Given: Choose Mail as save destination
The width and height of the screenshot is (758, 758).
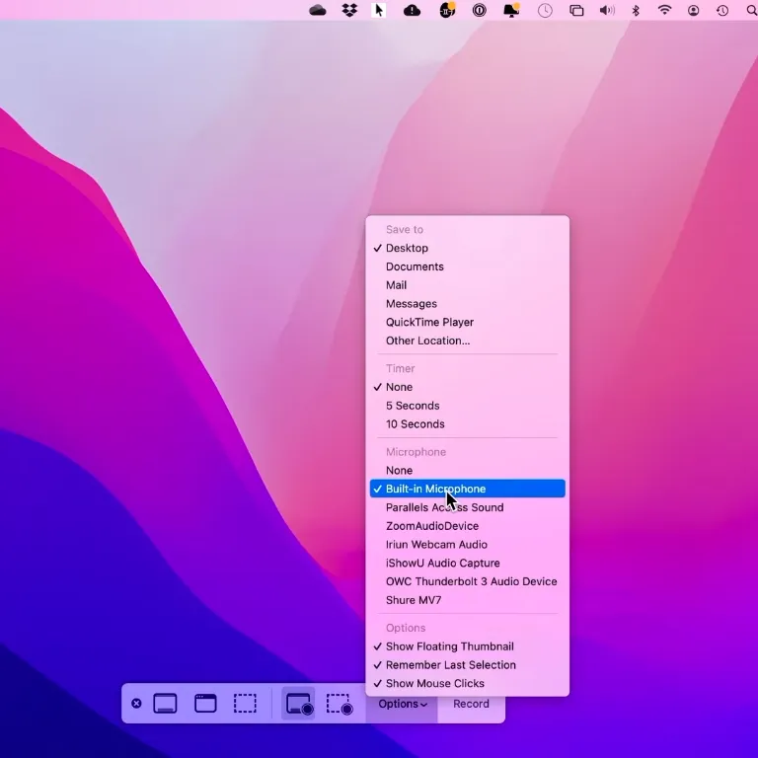Looking at the screenshot, I should (468, 285).
